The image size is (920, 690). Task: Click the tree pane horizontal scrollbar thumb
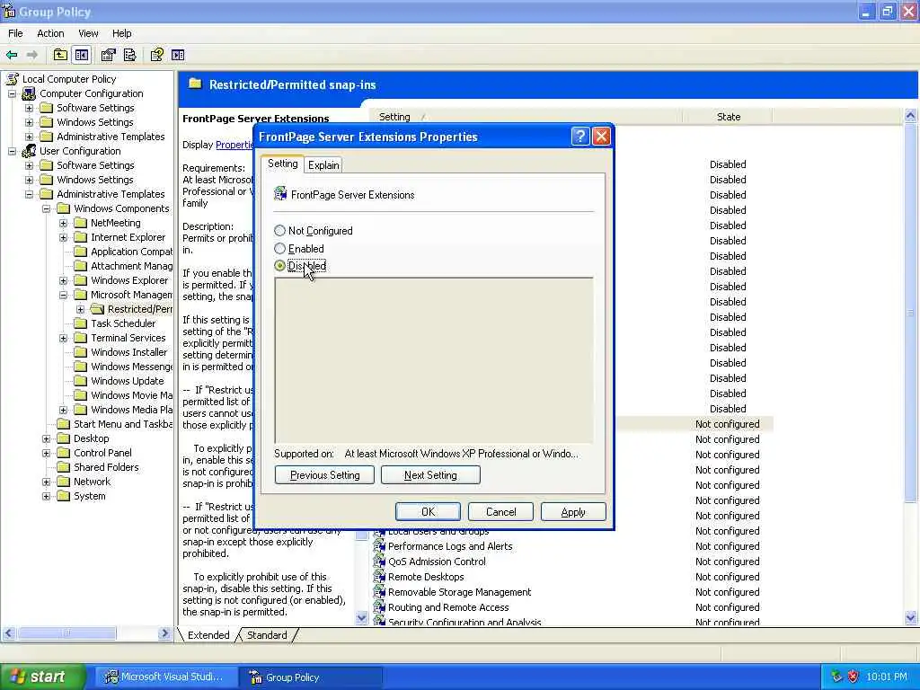[x=66, y=633]
